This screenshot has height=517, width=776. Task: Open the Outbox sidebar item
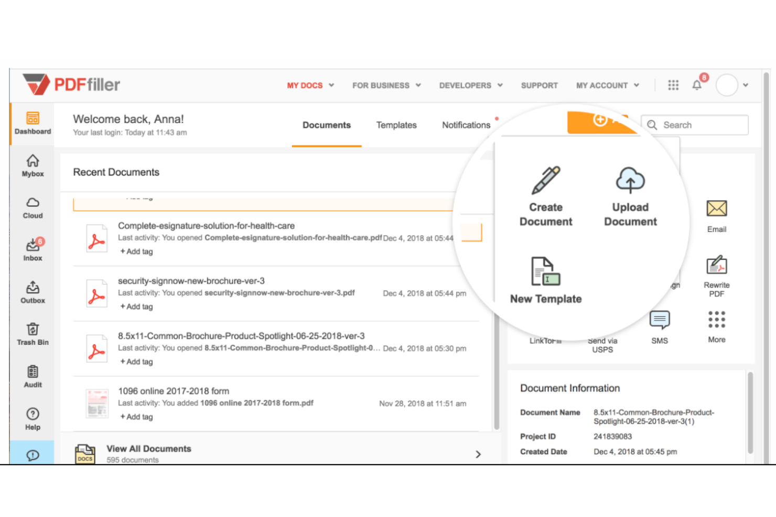coord(33,292)
